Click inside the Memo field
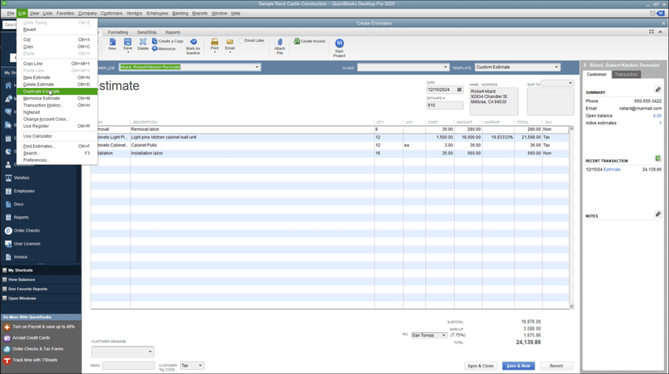Viewport: 669px width, 374px height. coord(128,365)
